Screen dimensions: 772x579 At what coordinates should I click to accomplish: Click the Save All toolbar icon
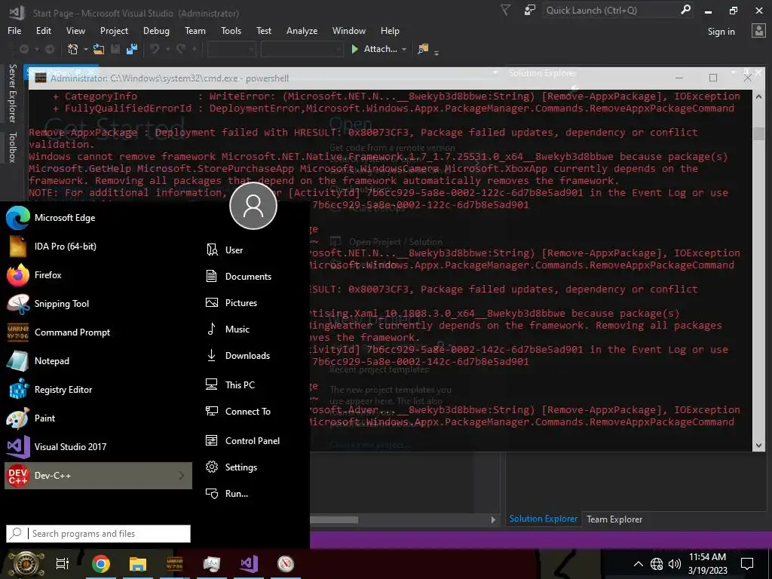[x=131, y=49]
